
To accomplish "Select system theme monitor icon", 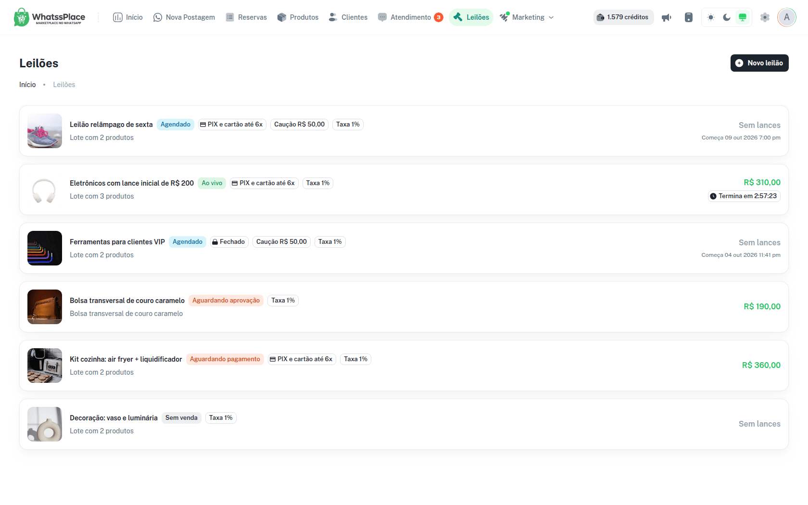I will pyautogui.click(x=743, y=17).
